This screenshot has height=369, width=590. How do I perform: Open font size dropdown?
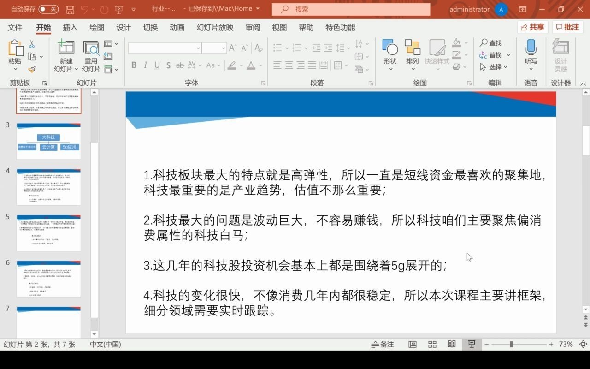point(224,48)
